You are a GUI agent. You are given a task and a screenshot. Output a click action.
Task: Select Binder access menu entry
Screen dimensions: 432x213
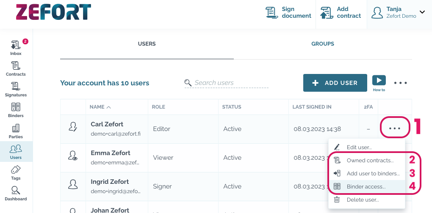367,187
